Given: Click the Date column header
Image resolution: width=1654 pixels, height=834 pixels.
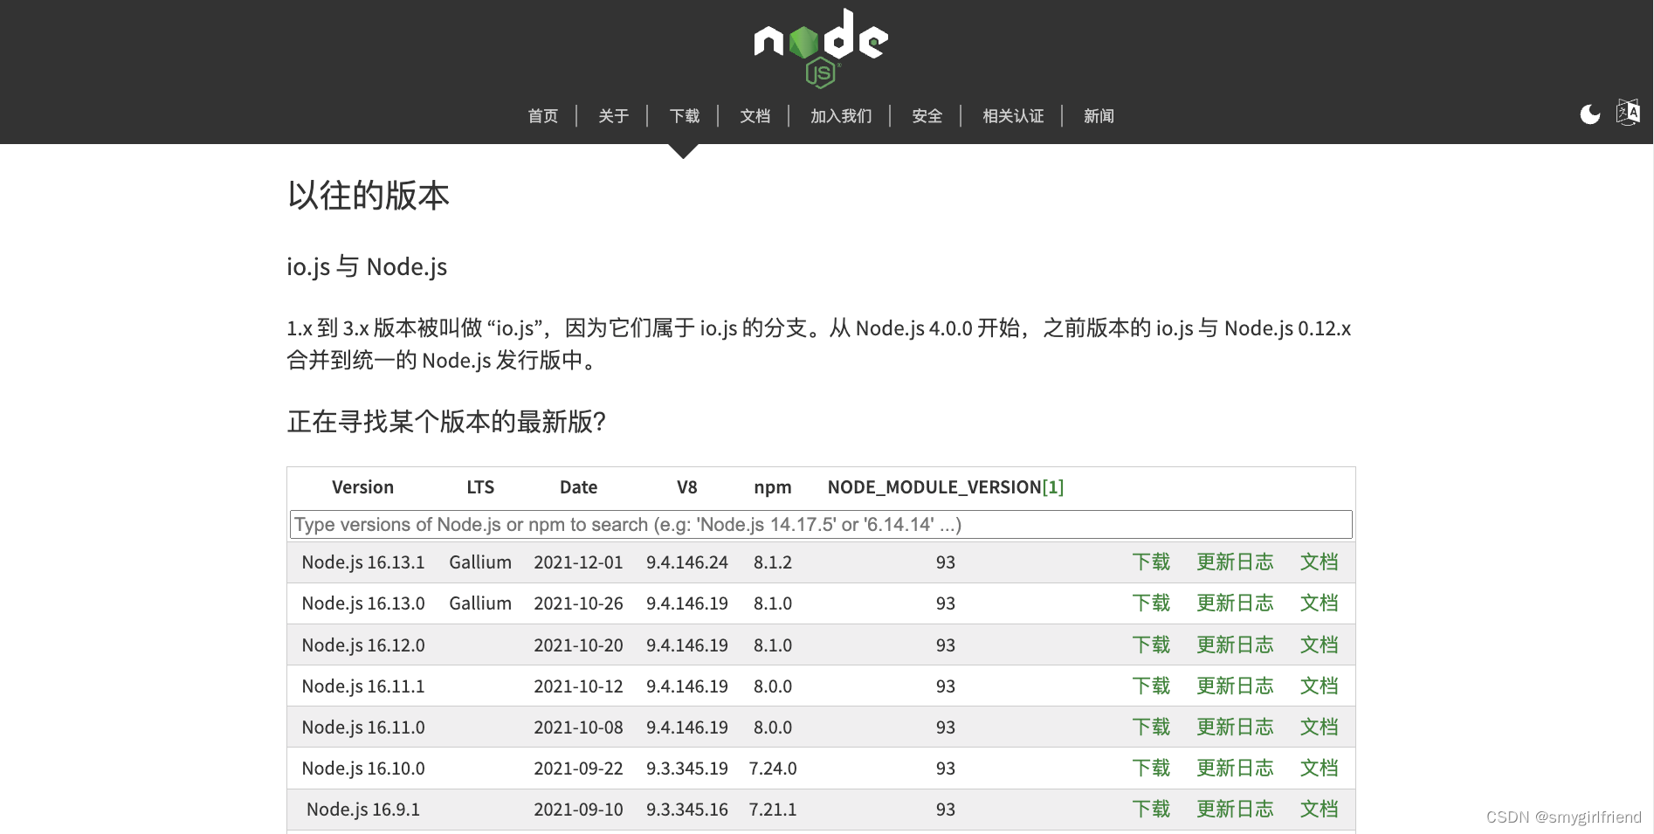Looking at the screenshot, I should [578, 487].
